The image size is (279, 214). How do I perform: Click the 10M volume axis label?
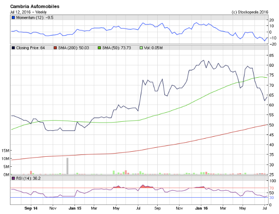5,159
